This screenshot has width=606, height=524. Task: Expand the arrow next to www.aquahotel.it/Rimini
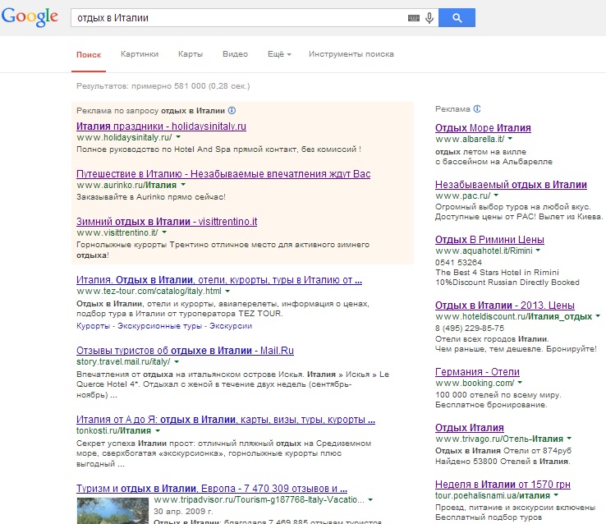click(x=538, y=251)
